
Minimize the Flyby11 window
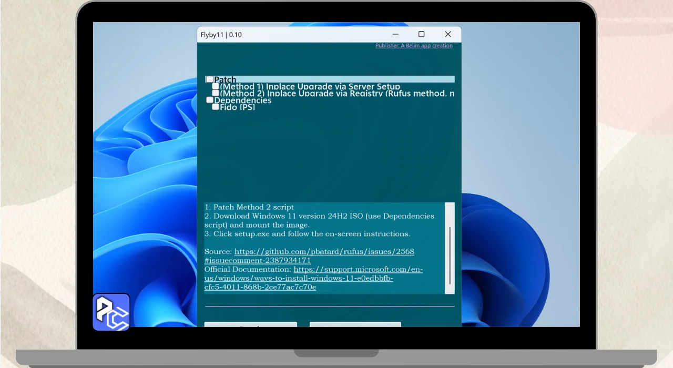pyautogui.click(x=394, y=34)
